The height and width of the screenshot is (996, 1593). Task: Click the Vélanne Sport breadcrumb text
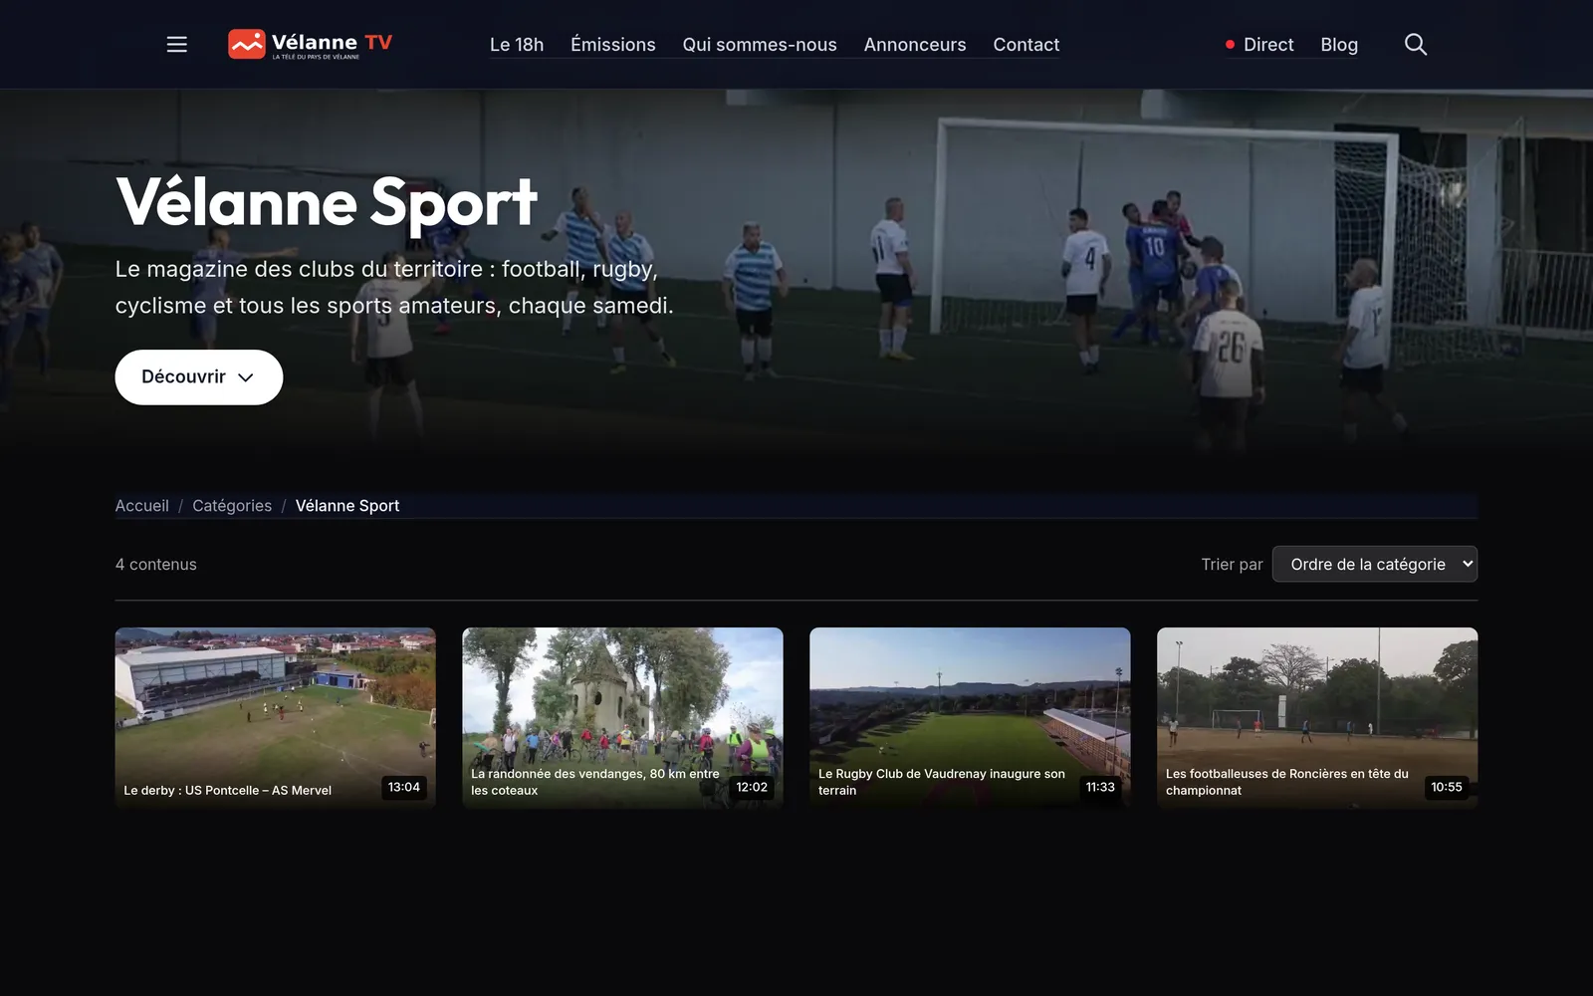347,506
